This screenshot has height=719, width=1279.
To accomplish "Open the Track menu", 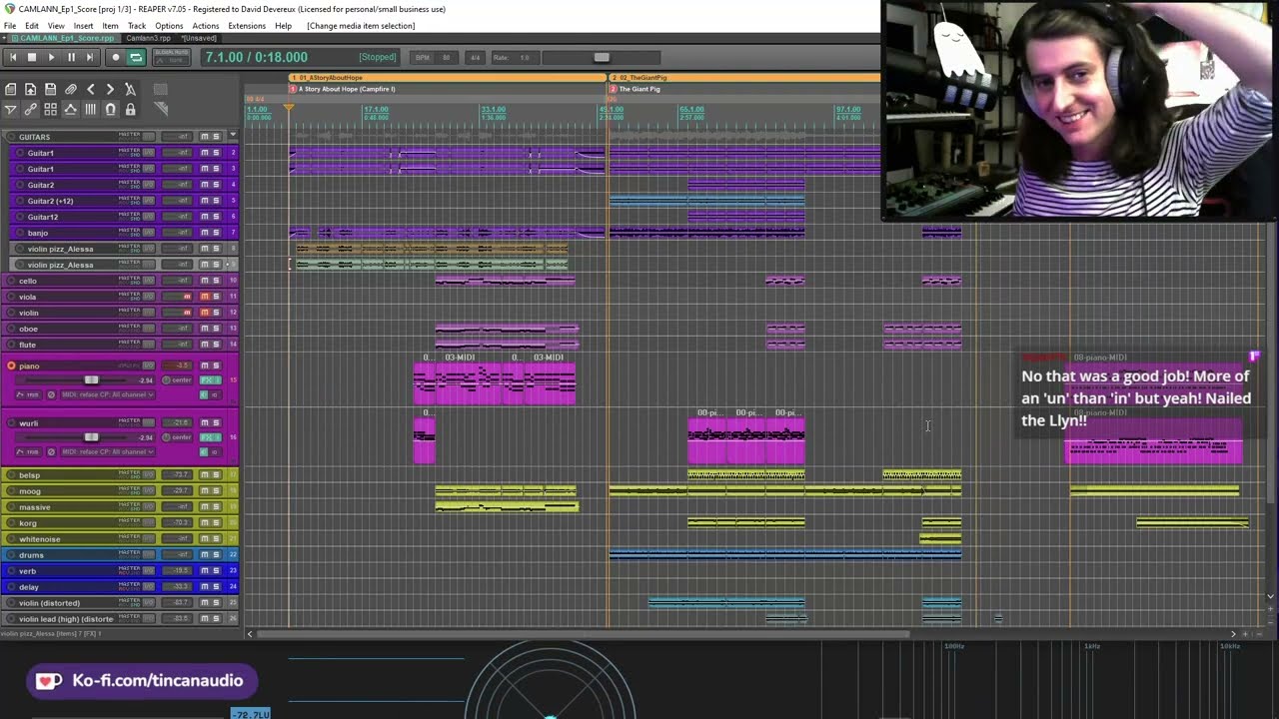I will [137, 26].
